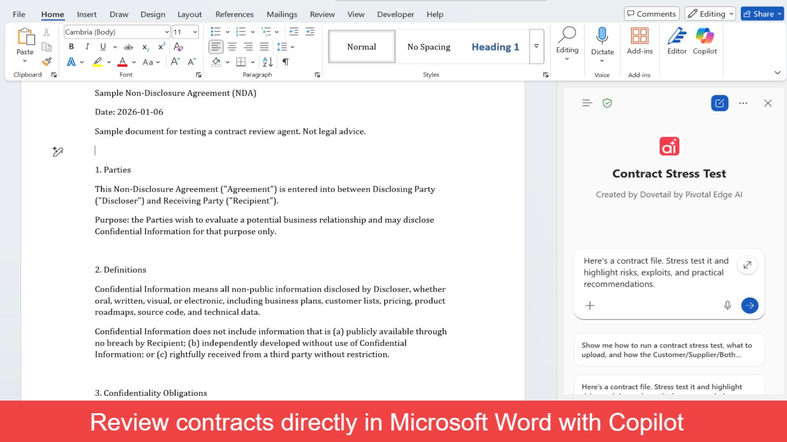The height and width of the screenshot is (442, 787).
Task: Show paragraph marks with pilcrow icon
Action: pyautogui.click(x=286, y=62)
